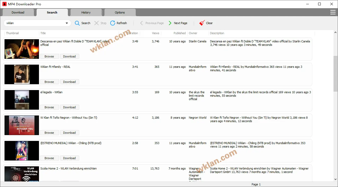This screenshot has width=338, height=187.
Task: Go to Previous Page arrow
Action: (x=142, y=23)
